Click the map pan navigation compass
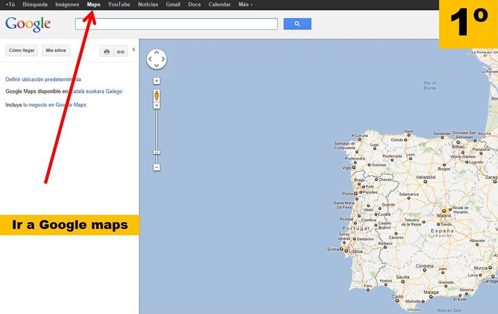 pyautogui.click(x=157, y=59)
